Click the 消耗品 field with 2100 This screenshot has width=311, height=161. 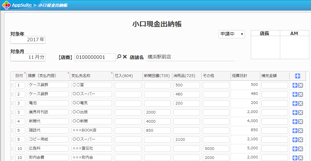[x=187, y=140]
